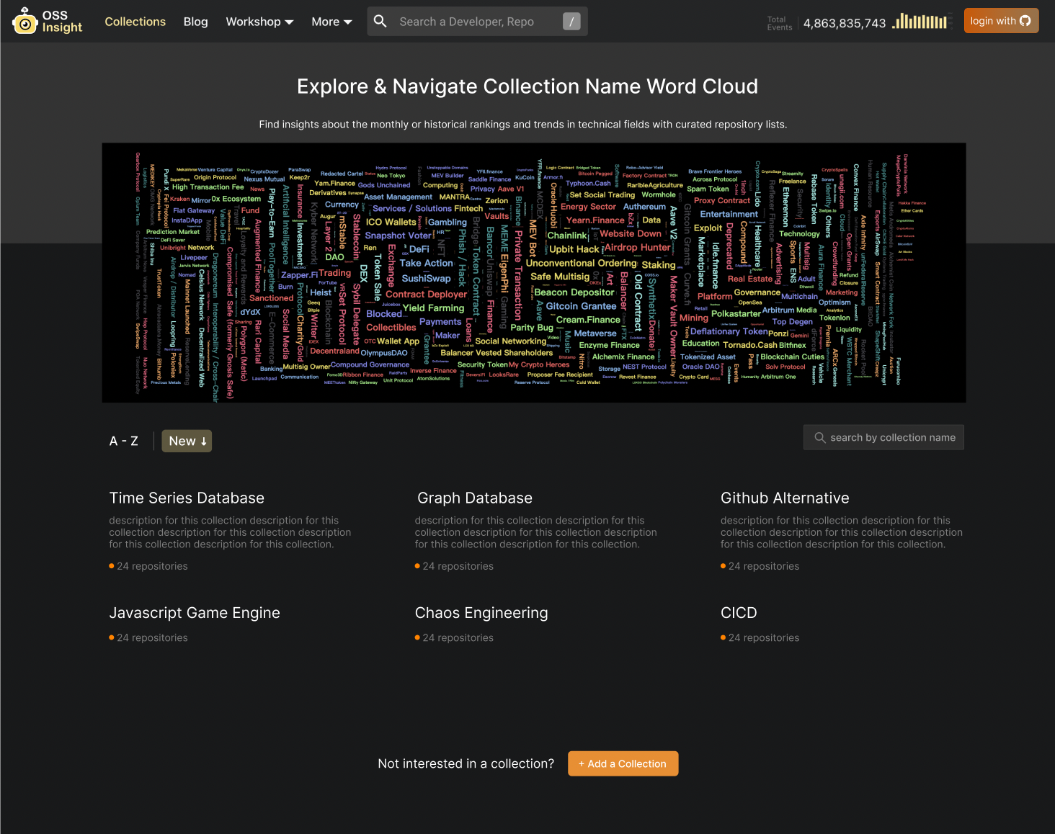Screen dimensions: 1055x834
Task: Click 'Airdrop Hunter' in the word cloud
Action: click(x=637, y=247)
